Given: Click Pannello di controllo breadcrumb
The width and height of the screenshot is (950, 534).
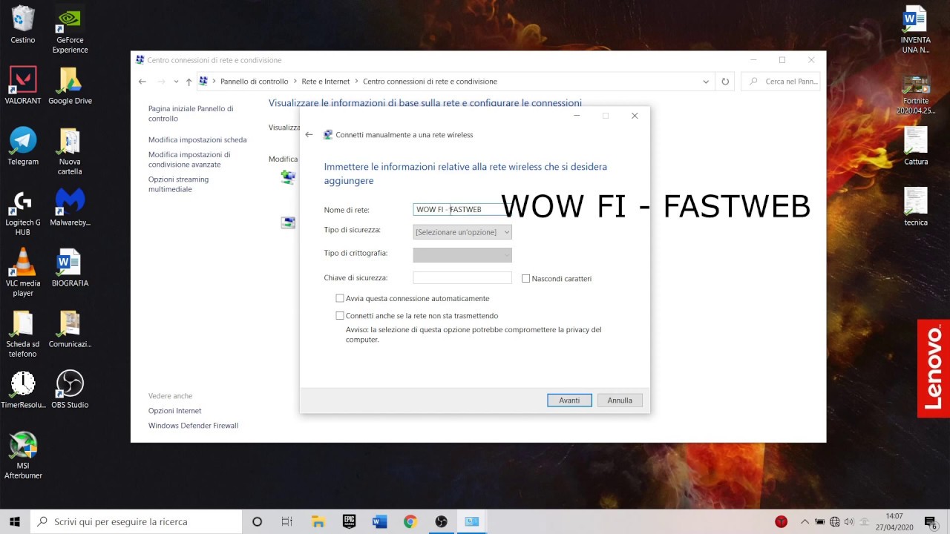Looking at the screenshot, I should pyautogui.click(x=254, y=82).
